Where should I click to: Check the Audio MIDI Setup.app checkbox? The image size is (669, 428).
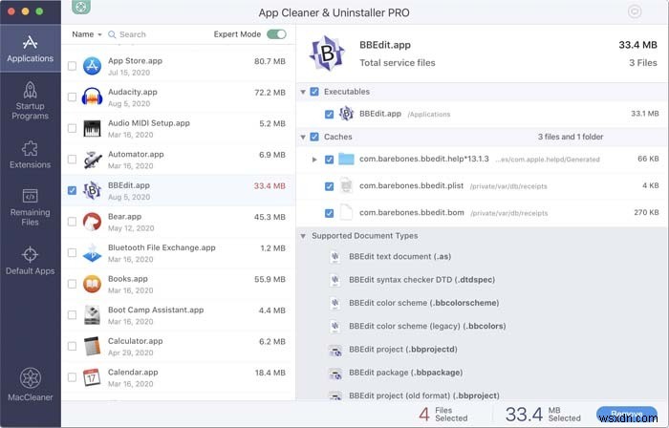pos(72,128)
